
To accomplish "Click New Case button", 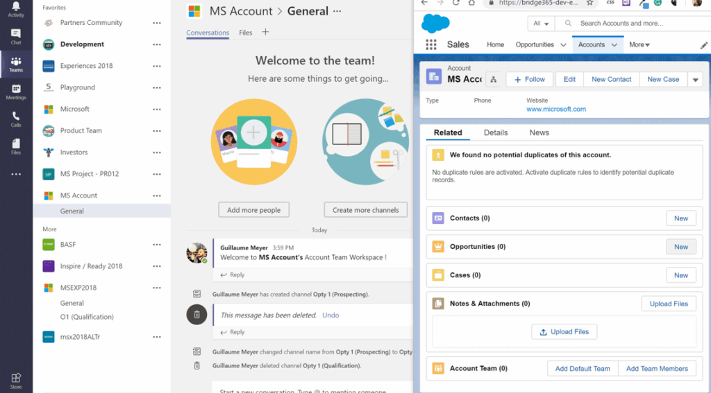I will click(x=663, y=79).
